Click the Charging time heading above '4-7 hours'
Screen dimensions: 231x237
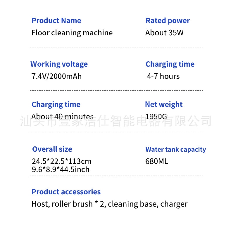point(170,64)
